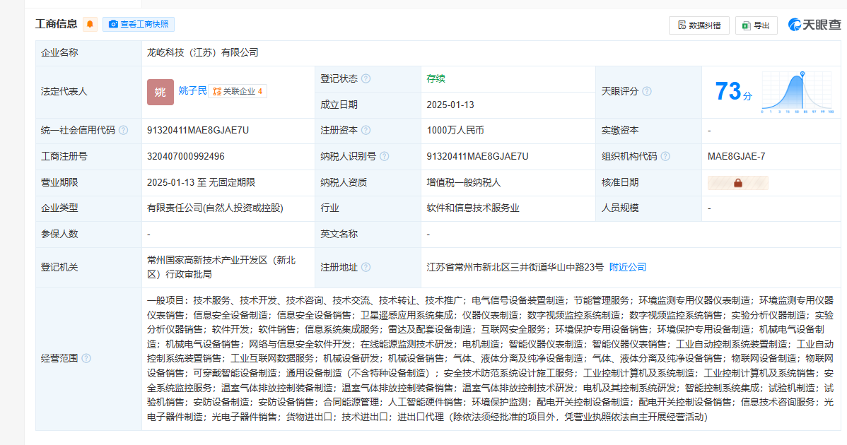This screenshot has height=445, width=847.
Task: Click help icon next to 注册资本
Action: click(366, 131)
